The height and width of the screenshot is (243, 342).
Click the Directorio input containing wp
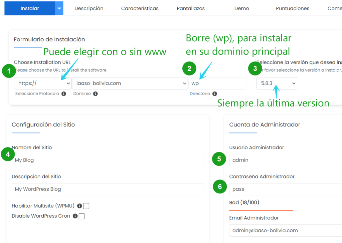(217, 83)
